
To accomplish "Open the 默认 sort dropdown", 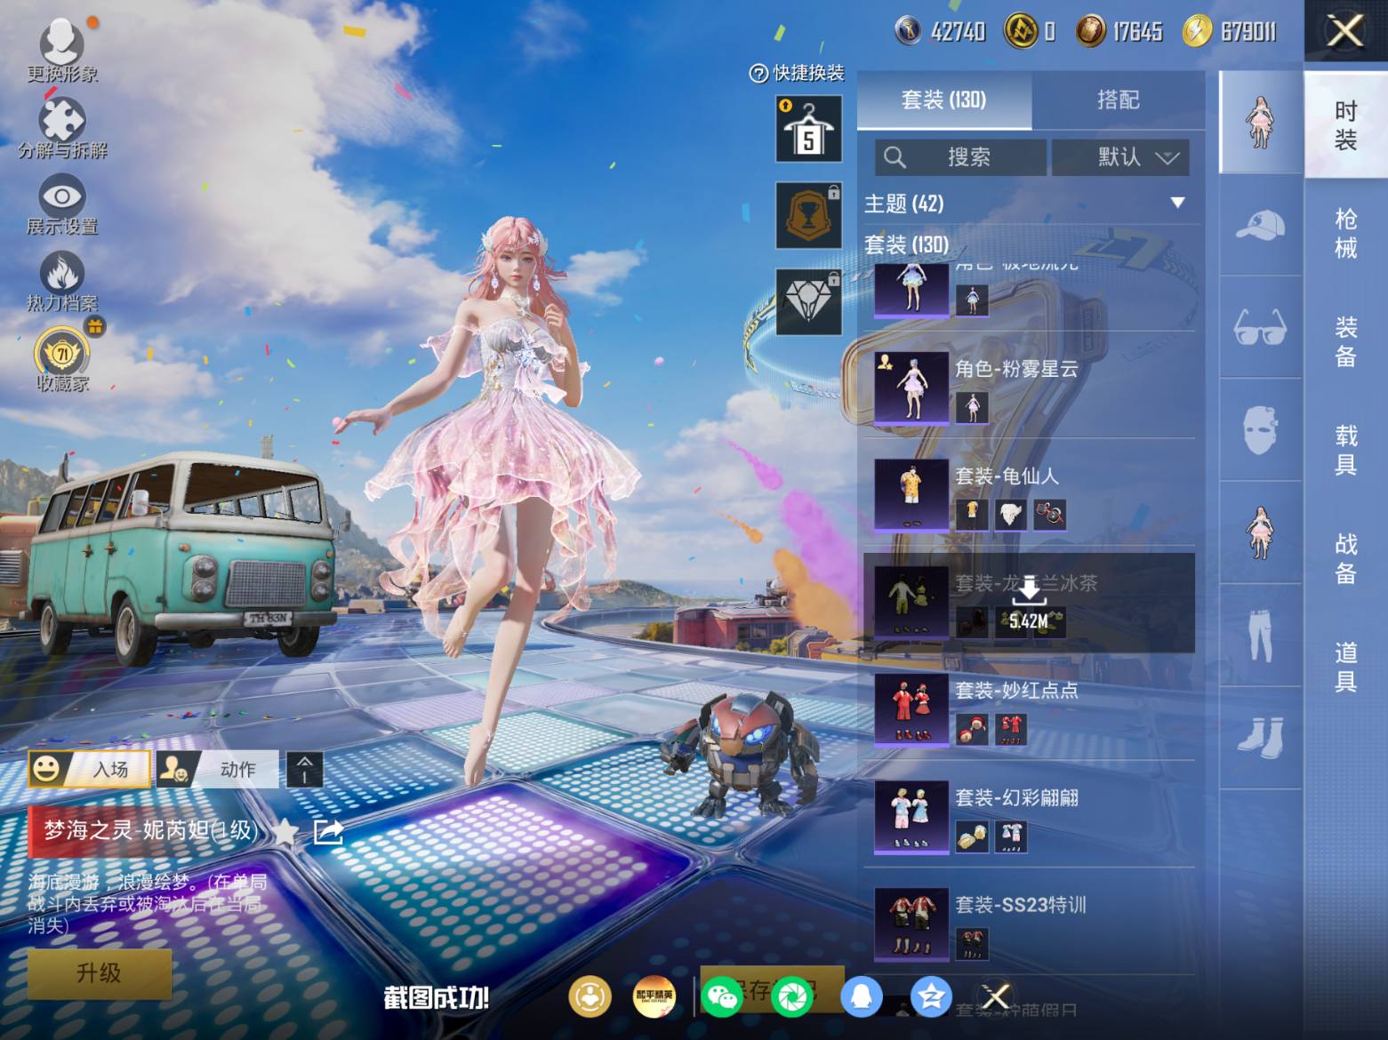I will tap(1120, 158).
